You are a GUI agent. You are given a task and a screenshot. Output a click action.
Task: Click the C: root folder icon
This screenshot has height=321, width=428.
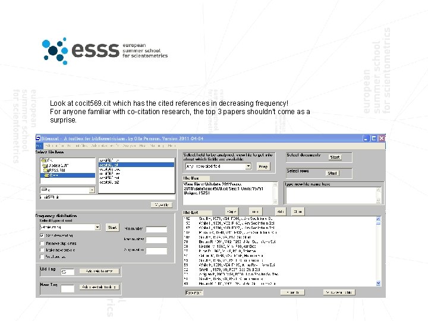(43, 160)
